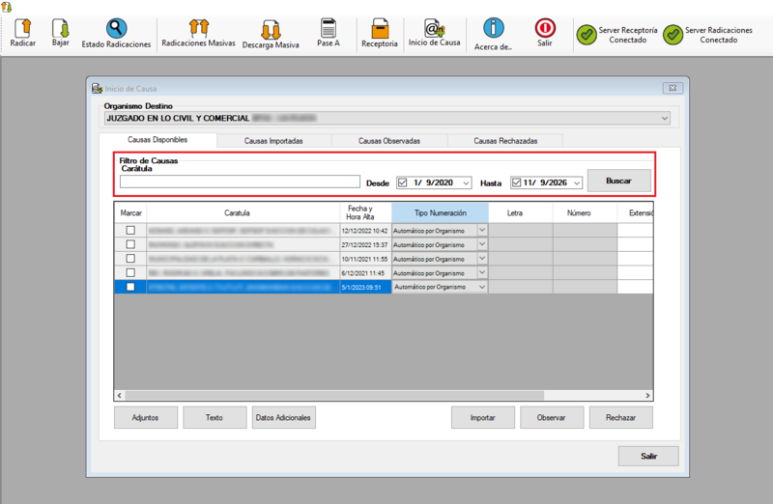This screenshot has height=504, width=773.
Task: Switch to Causas Disponibles tab
Action: click(157, 140)
